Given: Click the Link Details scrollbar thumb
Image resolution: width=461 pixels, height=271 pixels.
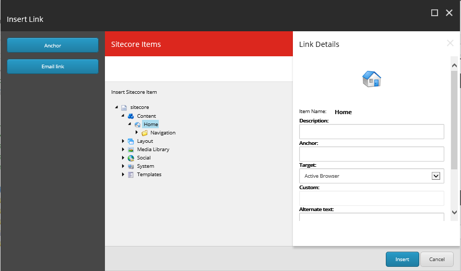Looking at the screenshot, I should coord(454,120).
